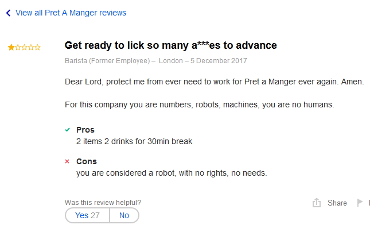The image size is (370, 240).
Task: Click the Barista (Former Employee) text
Action: tap(107, 60)
